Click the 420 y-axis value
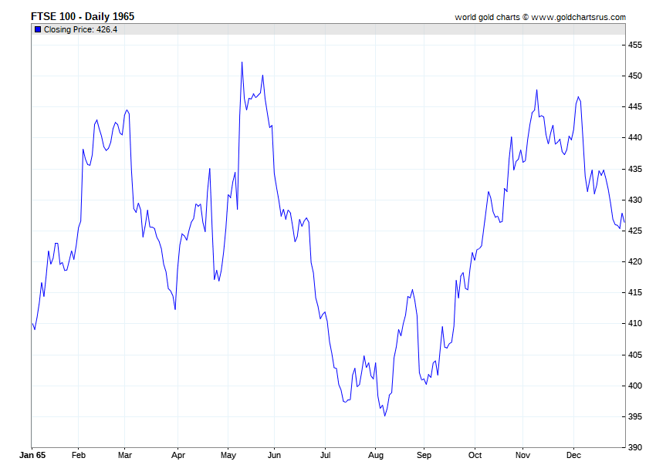Image resolution: width=656 pixels, height=475 pixels. [635, 261]
